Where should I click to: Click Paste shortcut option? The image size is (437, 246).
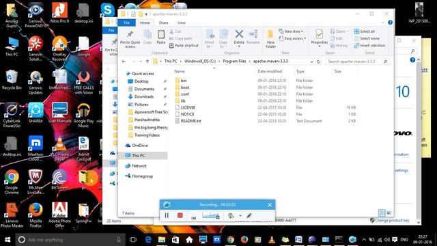pos(184,46)
